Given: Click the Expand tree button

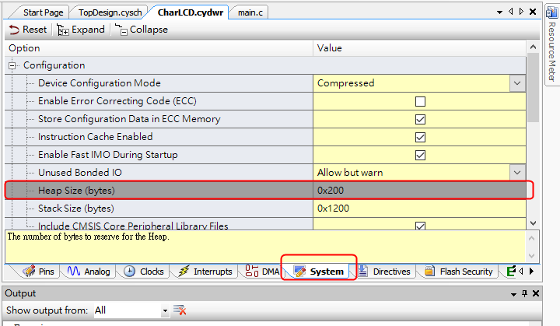Looking at the screenshot, I should coord(81,30).
